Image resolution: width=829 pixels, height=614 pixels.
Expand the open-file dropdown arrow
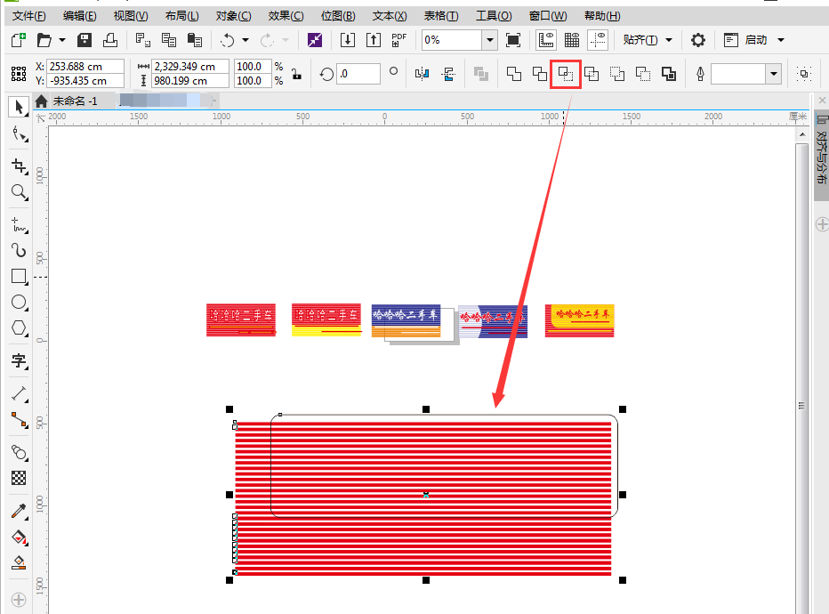coord(62,40)
